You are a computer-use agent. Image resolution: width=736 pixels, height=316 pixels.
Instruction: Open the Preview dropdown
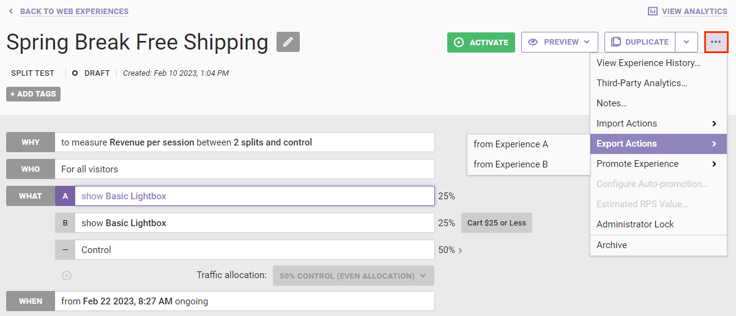tap(559, 42)
